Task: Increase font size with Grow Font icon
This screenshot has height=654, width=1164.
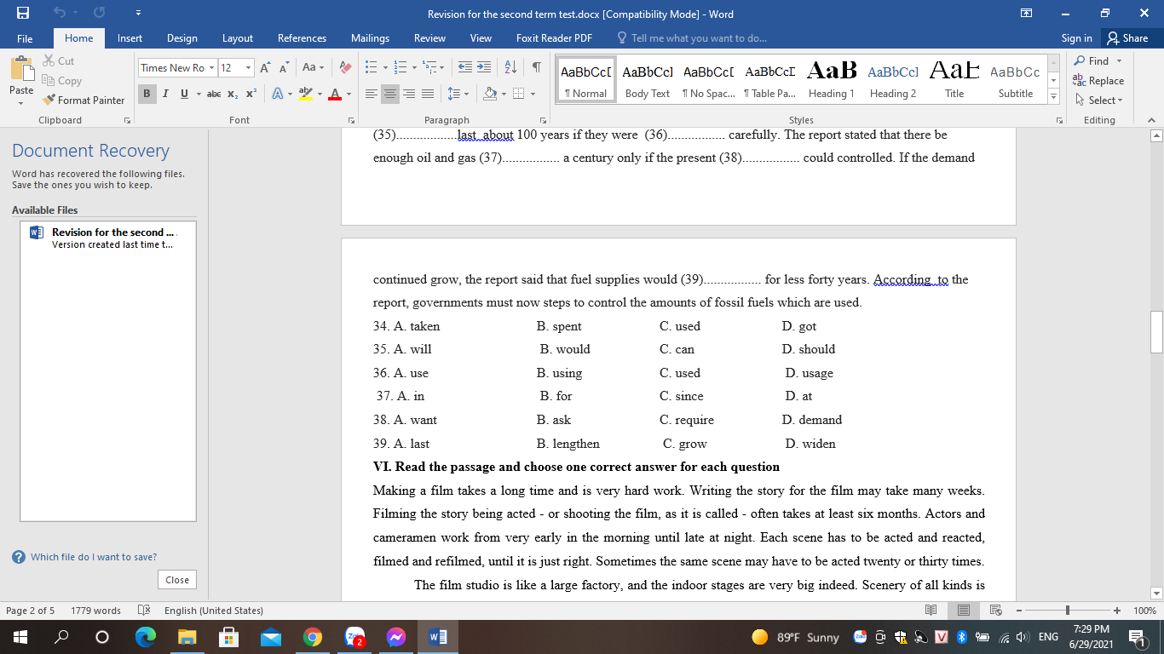Action: pyautogui.click(x=265, y=67)
